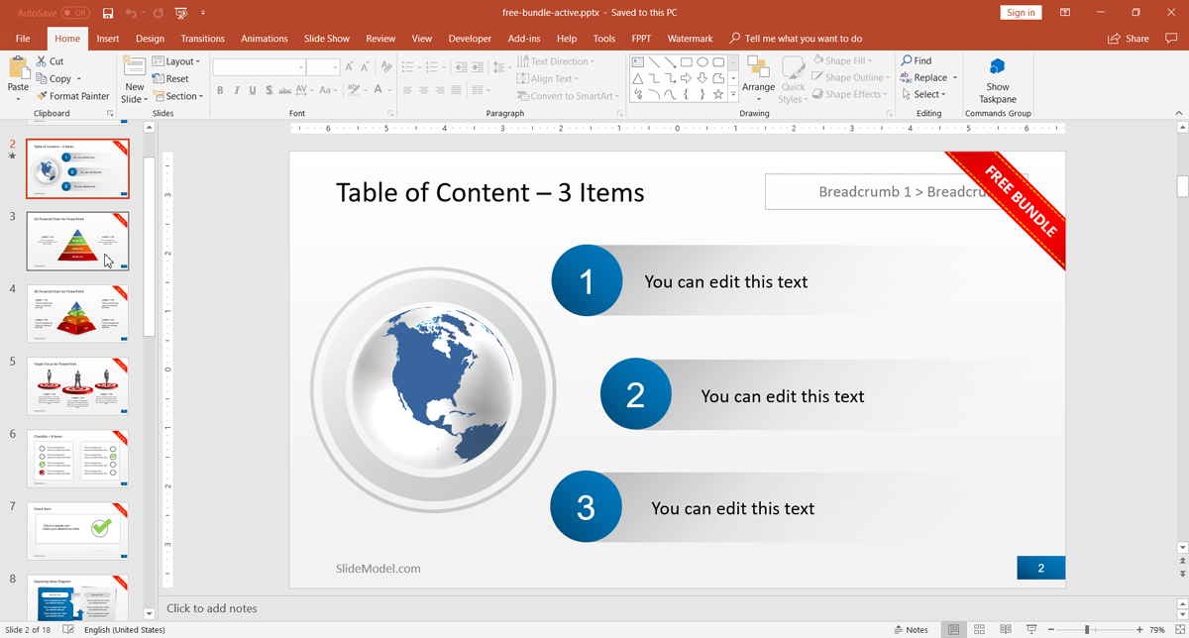Viewport: 1189px width, 638px height.
Task: Adjust the zoom slider in status bar
Action: click(x=1087, y=629)
